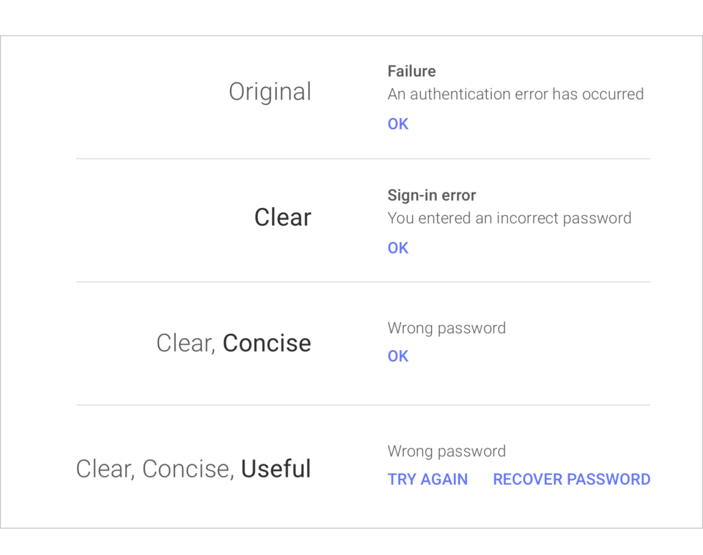Click the divider line above the Useful row
Image resolution: width=703 pixels, height=555 pixels.
pyautogui.click(x=362, y=405)
